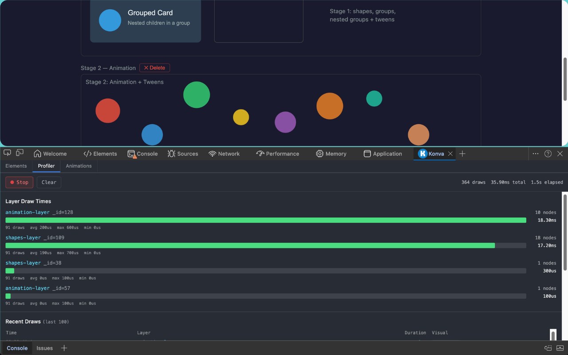Viewport: 568px width, 355px height.
Task: Add a new drawer tab with plus
Action: (64, 348)
